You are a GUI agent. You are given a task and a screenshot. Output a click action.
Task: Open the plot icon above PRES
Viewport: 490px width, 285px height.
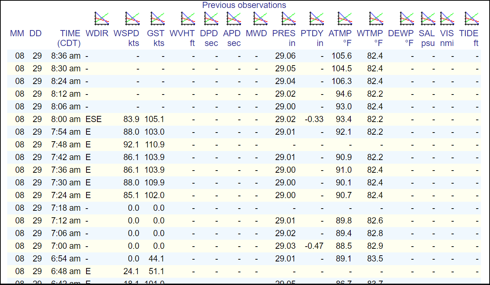289,18
